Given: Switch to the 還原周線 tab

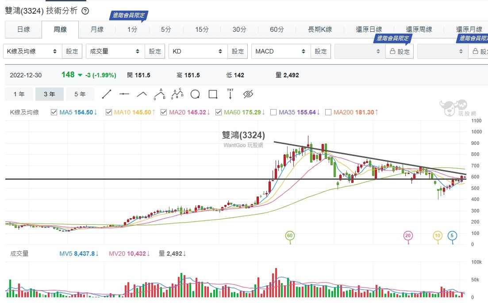Looking at the screenshot, I should (419, 30).
